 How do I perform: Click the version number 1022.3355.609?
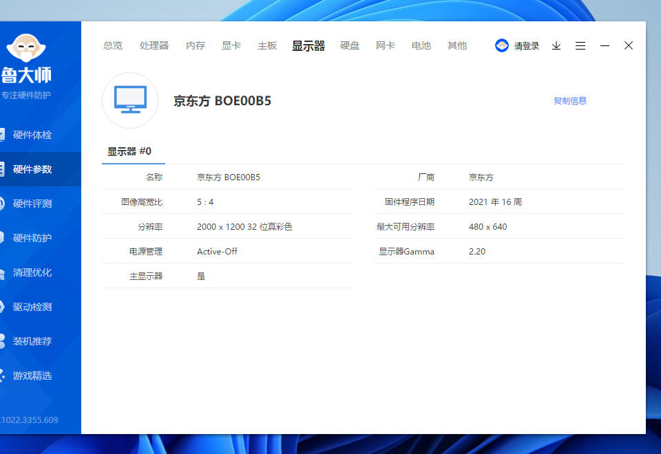point(29,420)
